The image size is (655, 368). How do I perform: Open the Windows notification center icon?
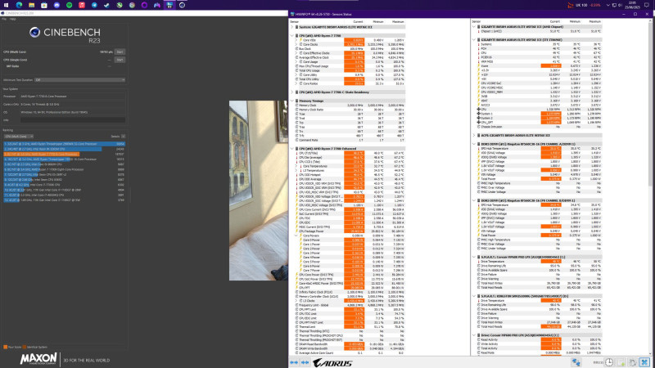coord(647,5)
